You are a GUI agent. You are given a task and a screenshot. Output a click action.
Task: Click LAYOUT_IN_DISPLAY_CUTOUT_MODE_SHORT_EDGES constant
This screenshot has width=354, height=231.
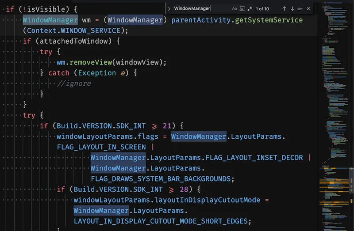coord(162,221)
